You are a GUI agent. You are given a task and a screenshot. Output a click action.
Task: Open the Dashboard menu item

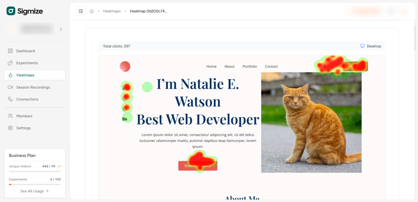[x=35, y=51]
